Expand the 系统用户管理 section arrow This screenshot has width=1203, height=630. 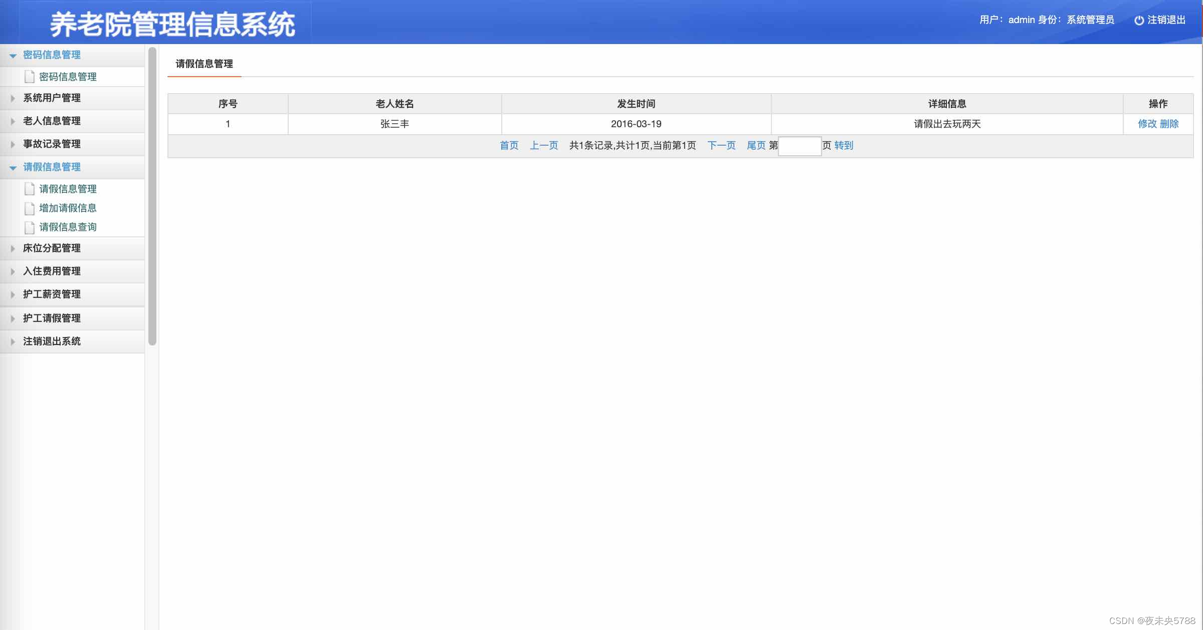point(13,98)
